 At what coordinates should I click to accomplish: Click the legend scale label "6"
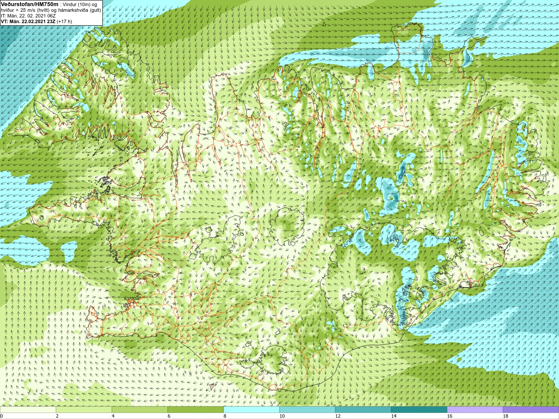click(169, 416)
